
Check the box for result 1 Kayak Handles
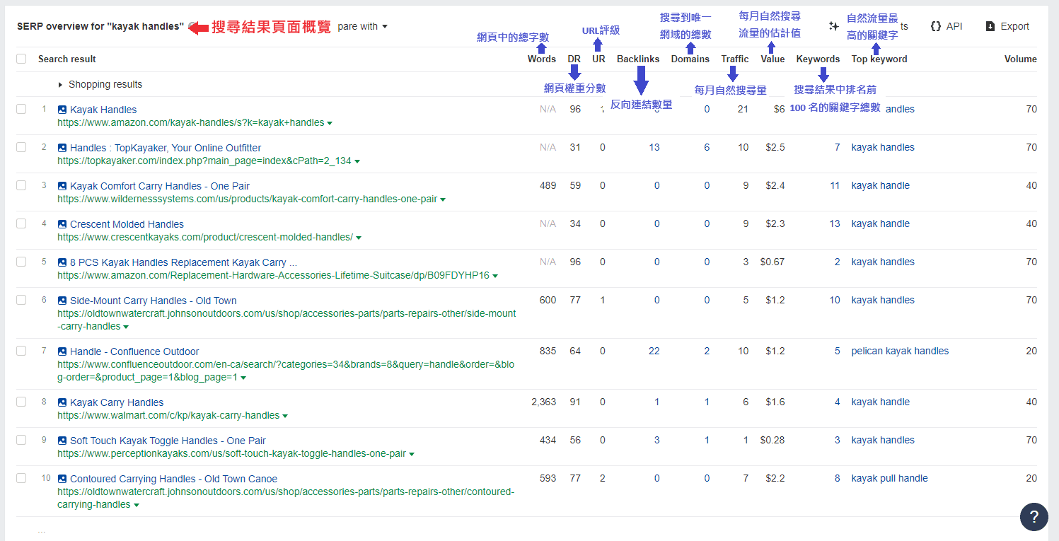click(21, 109)
